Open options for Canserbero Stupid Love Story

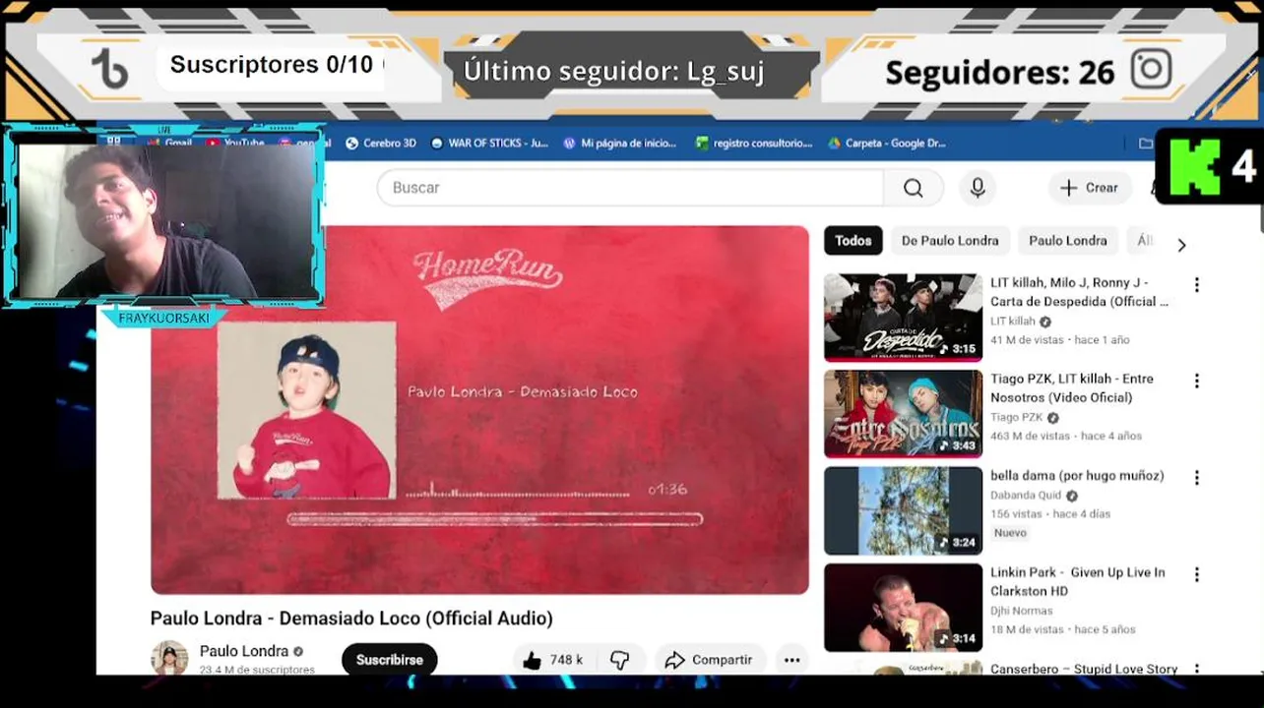coord(1196,668)
